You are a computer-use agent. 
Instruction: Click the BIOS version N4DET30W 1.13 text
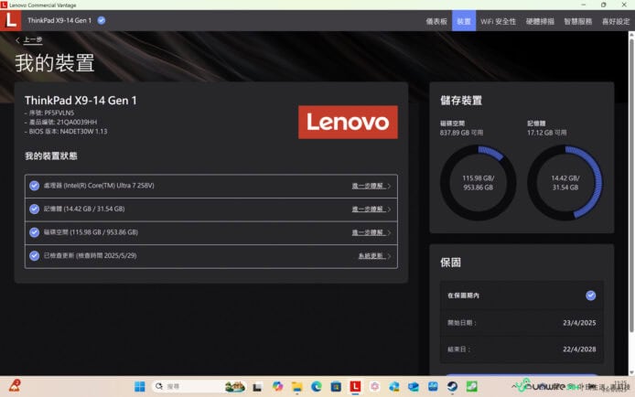(66, 132)
